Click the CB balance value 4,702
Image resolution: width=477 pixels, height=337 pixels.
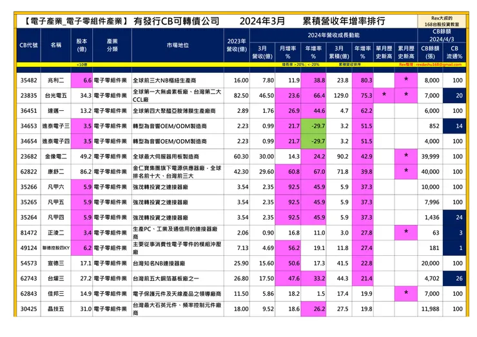(x=432, y=278)
